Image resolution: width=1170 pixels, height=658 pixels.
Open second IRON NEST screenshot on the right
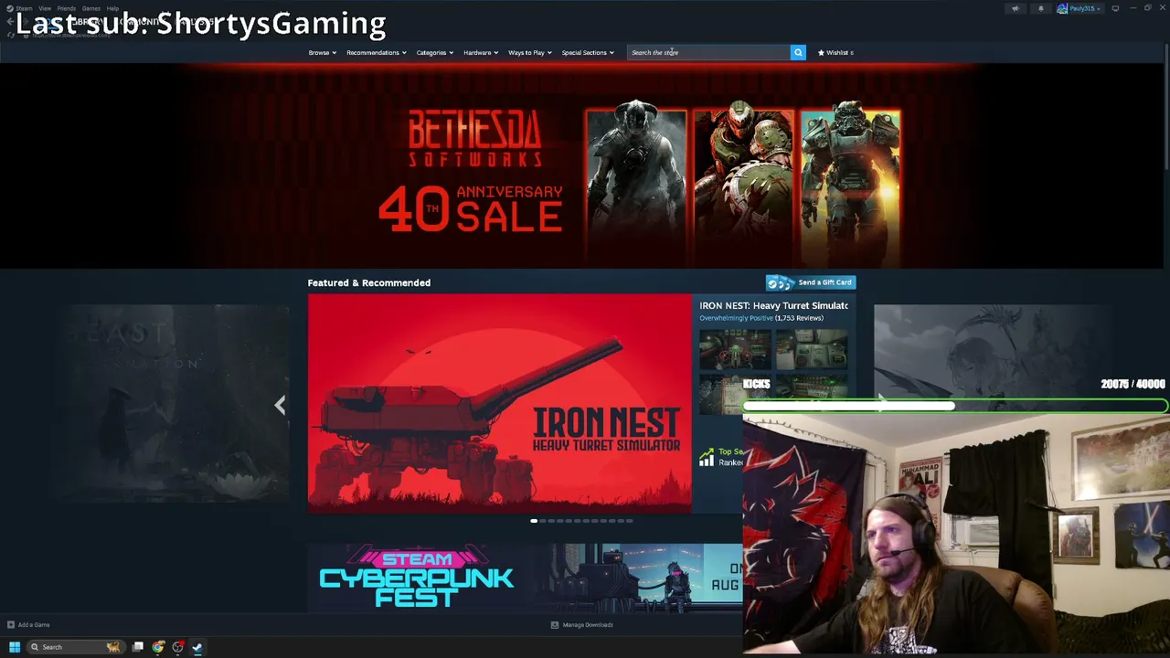812,349
